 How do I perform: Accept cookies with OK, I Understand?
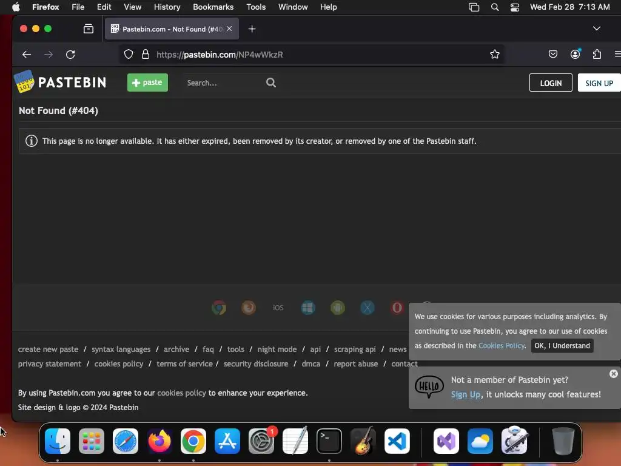pyautogui.click(x=562, y=345)
